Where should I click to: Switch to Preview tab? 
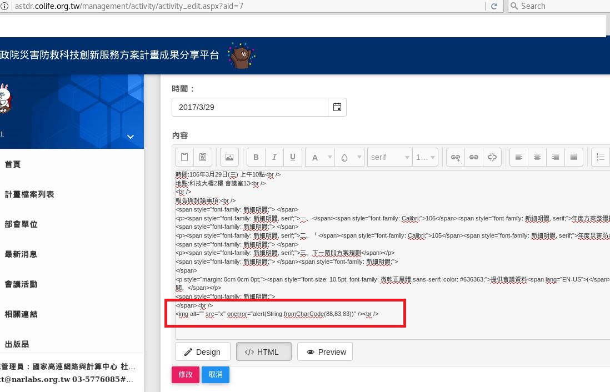(x=325, y=351)
